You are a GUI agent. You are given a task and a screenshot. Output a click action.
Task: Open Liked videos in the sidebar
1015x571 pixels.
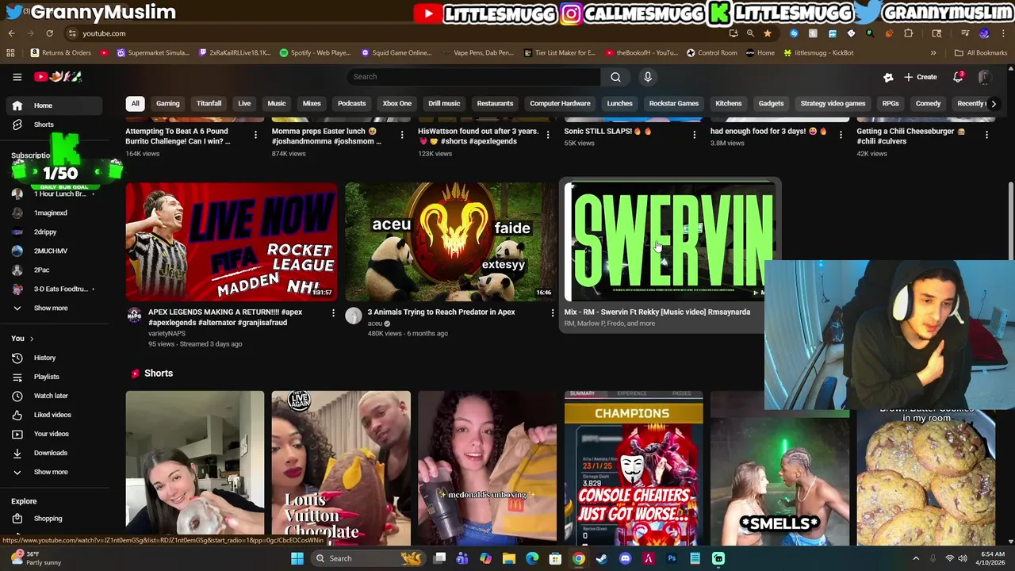53,415
